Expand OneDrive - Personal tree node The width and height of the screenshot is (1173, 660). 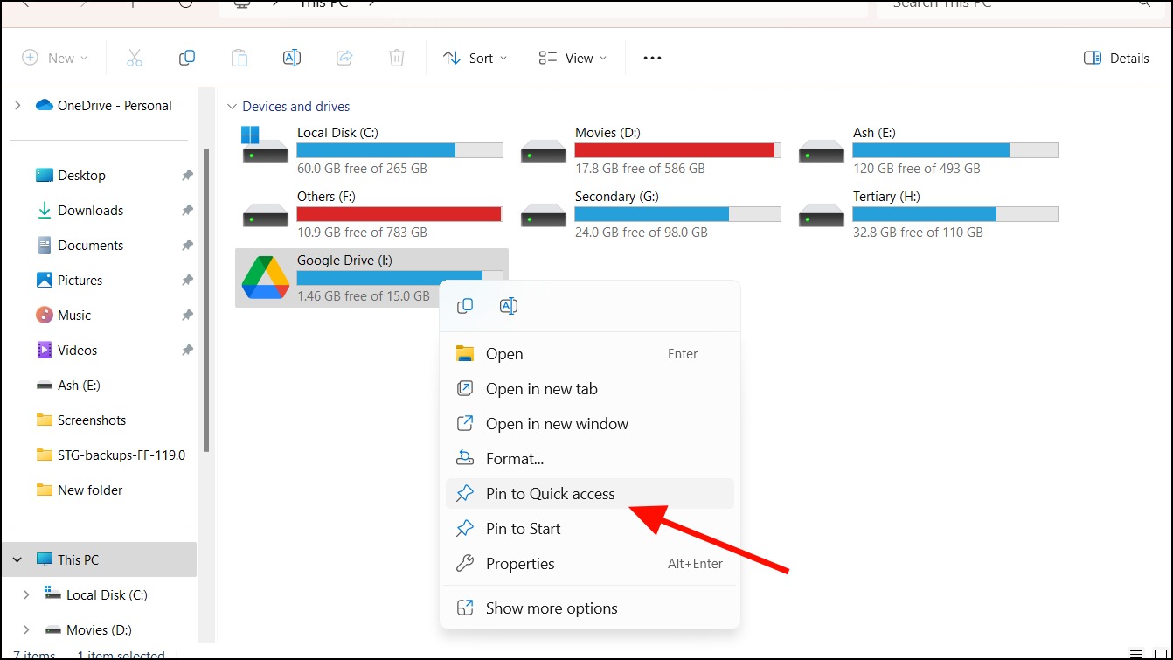point(17,105)
